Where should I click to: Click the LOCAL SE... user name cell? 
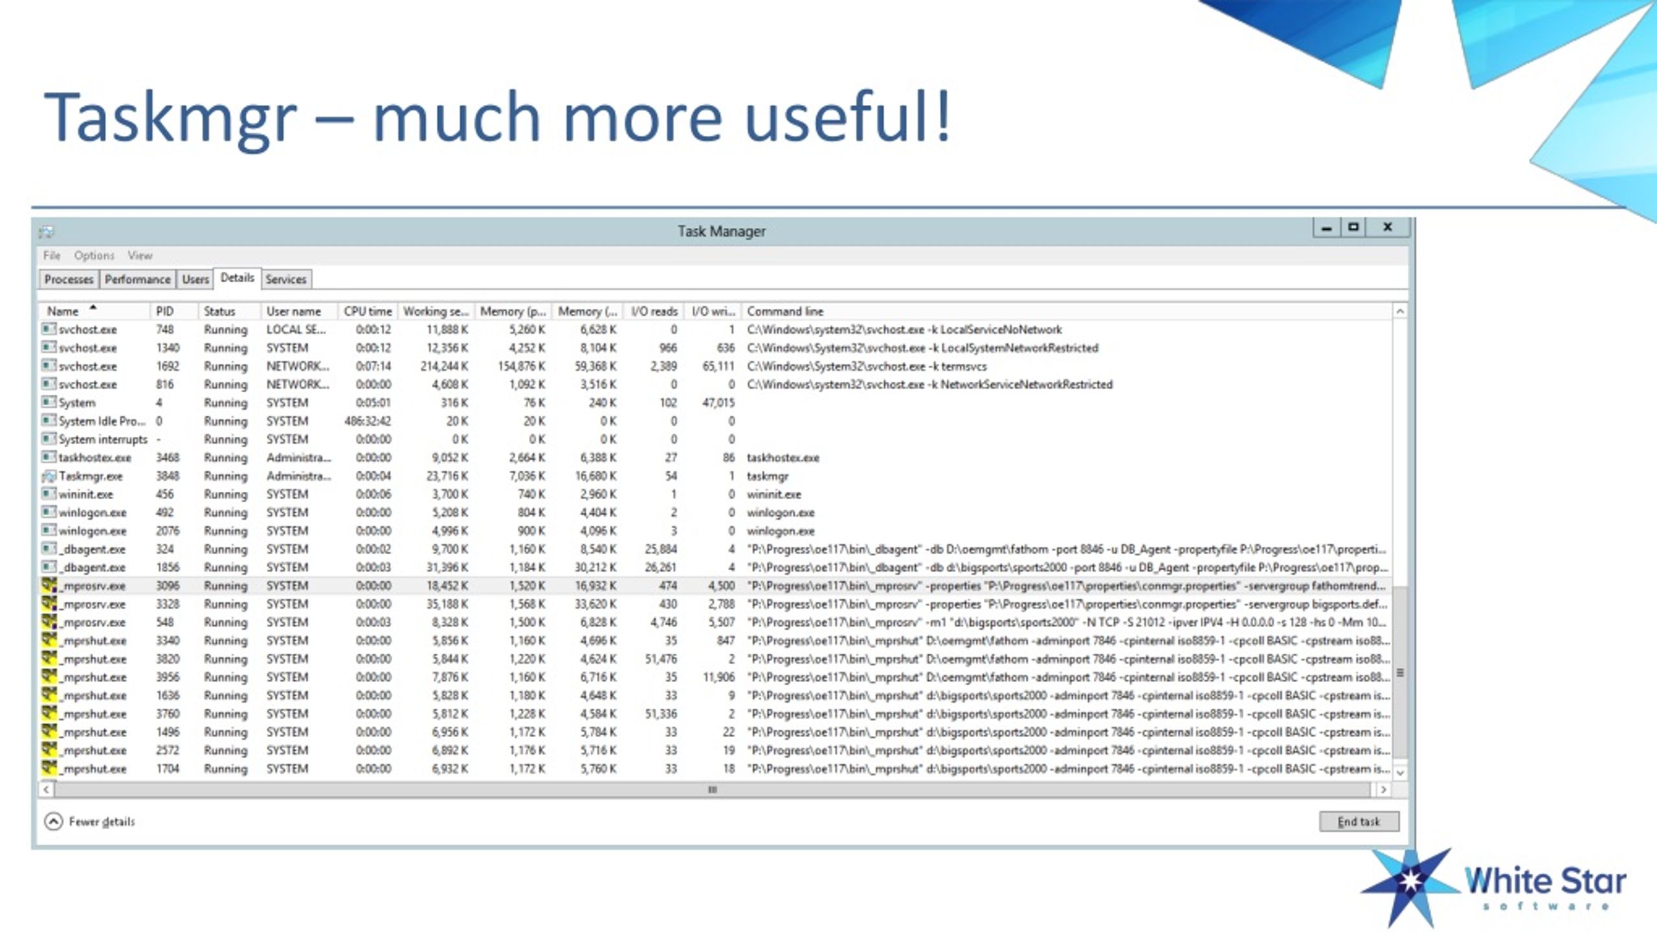pyautogui.click(x=296, y=329)
